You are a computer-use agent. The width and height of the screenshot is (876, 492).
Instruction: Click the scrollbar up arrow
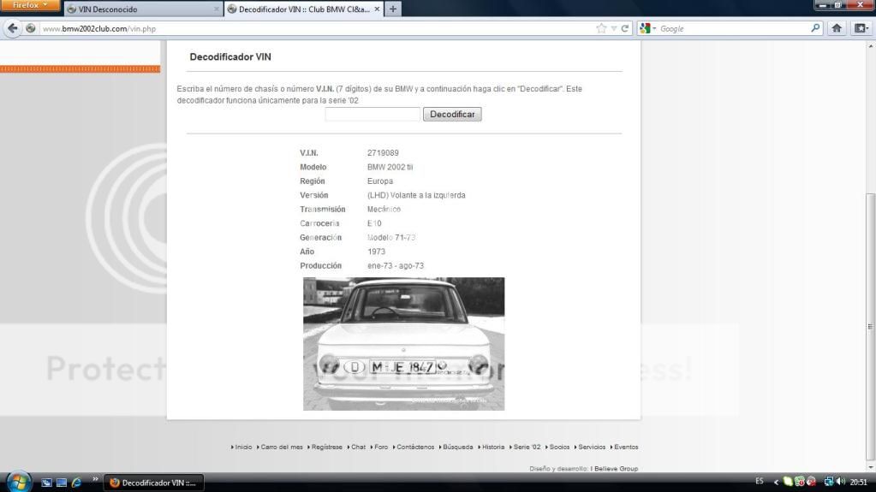(x=870, y=46)
